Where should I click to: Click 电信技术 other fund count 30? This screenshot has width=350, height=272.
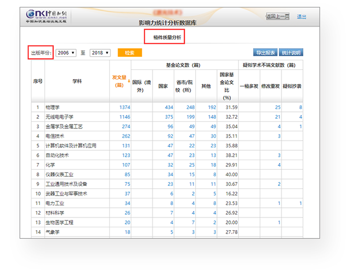tap(214, 136)
